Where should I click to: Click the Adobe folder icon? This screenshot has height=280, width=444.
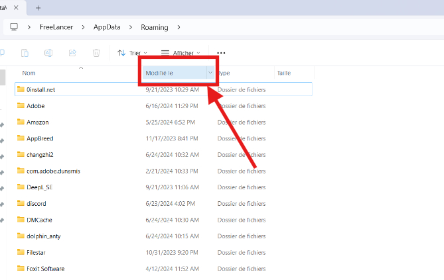click(21, 105)
